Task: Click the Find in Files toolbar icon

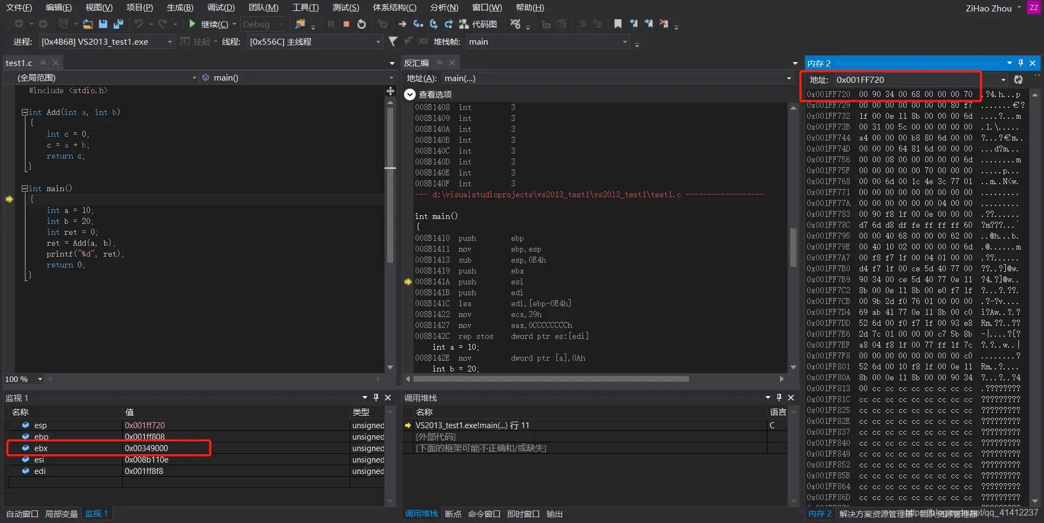Action: [x=299, y=24]
